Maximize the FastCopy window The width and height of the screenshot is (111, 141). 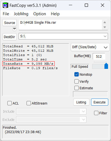(x=86, y=5)
